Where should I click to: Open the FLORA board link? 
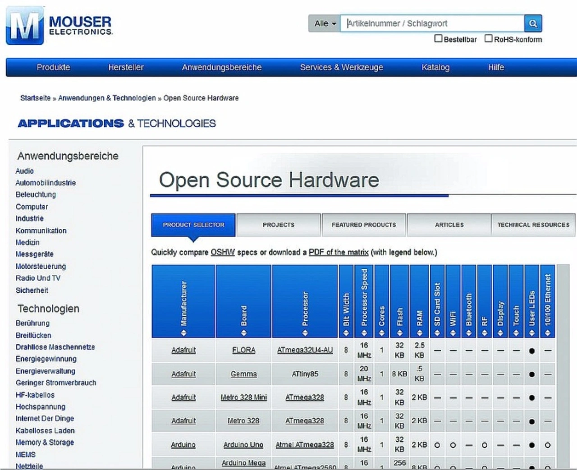coord(243,350)
